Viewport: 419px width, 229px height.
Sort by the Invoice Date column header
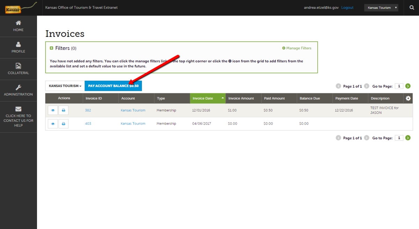click(208, 98)
